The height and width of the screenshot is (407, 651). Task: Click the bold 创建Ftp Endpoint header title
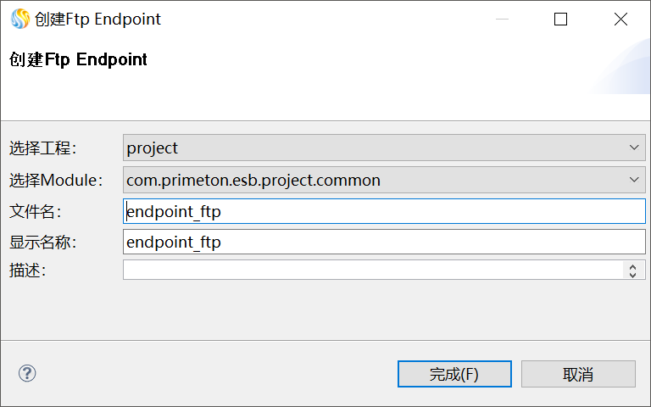tap(78, 59)
